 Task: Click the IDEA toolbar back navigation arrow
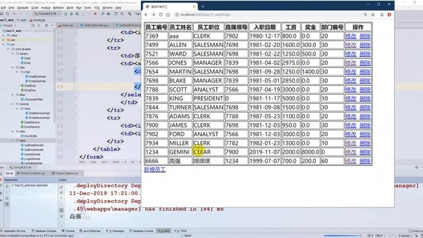coord(15,13)
